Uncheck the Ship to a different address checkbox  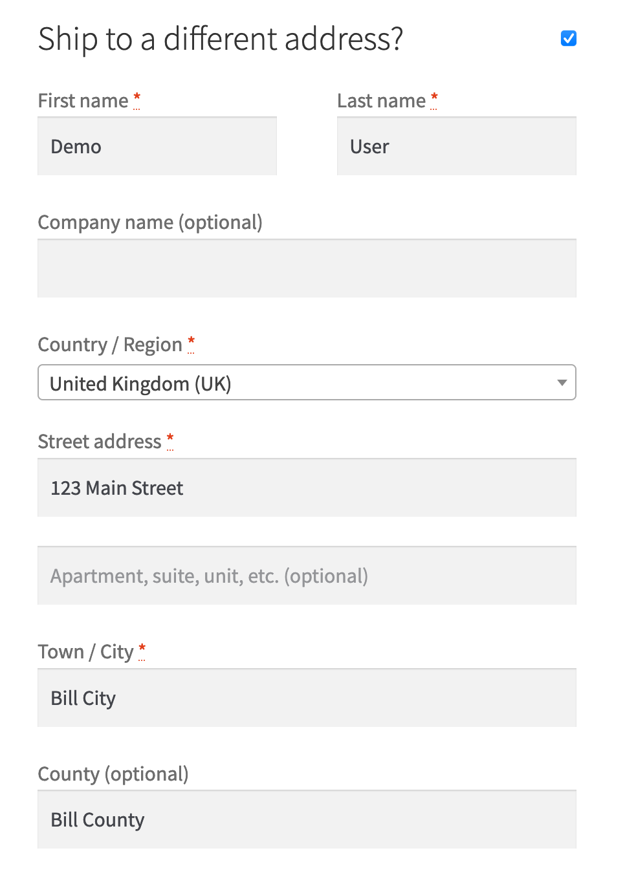pos(568,38)
